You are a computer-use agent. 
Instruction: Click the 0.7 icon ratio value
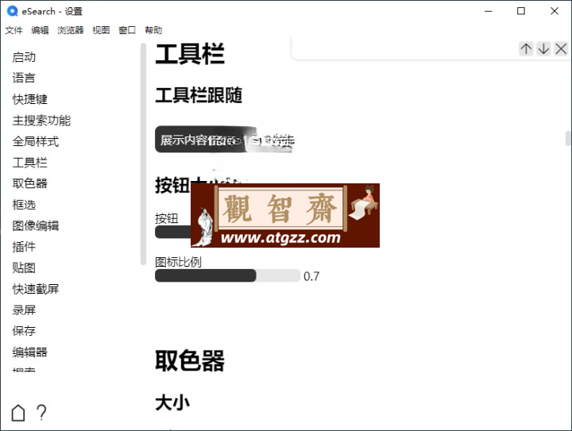311,276
